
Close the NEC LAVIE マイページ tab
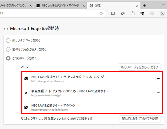click(x=84, y=6)
